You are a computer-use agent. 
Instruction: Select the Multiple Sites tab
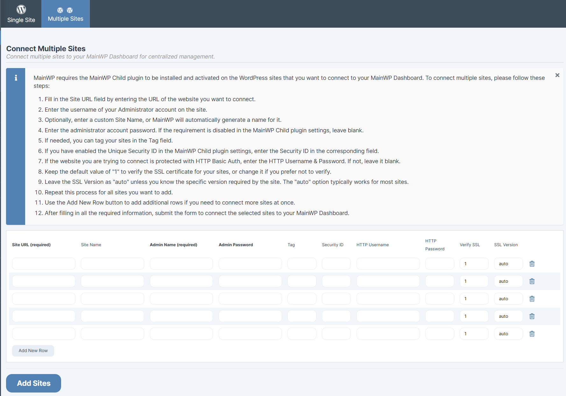tap(65, 14)
